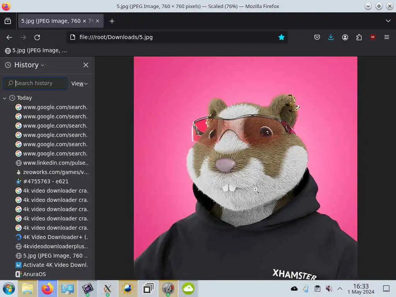Click the page file icon in address bar
Image resolution: width=396 pixels, height=297 pixels.
tap(73, 37)
